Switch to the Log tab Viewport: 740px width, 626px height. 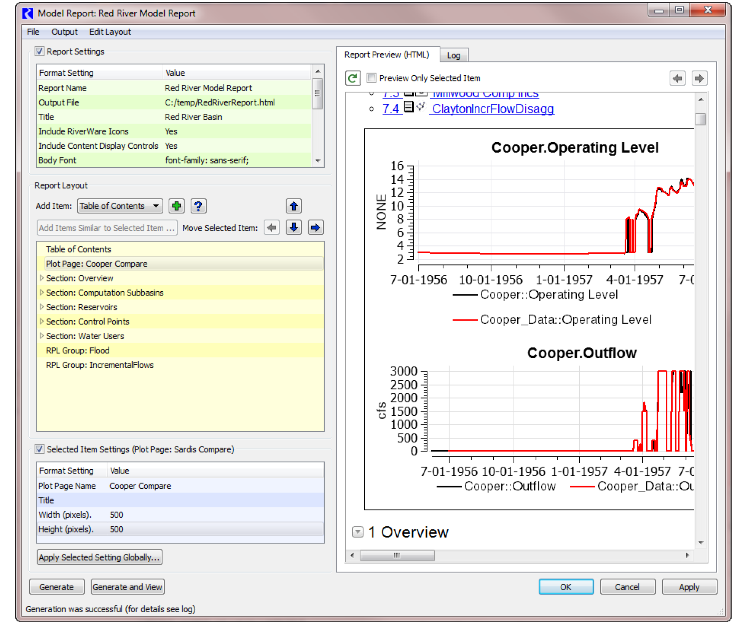(x=453, y=56)
